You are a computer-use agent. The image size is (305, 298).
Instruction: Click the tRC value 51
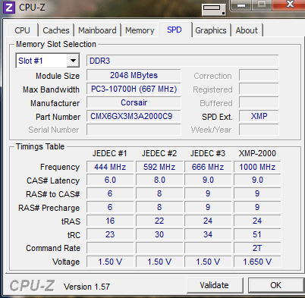pyautogui.click(x=257, y=234)
